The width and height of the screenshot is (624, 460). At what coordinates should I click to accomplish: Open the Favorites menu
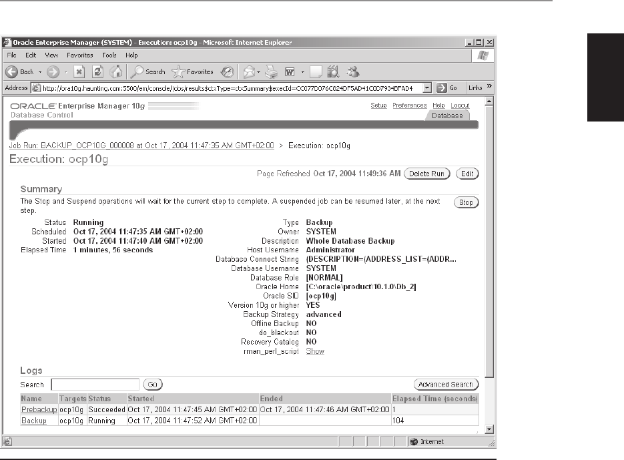(79, 55)
